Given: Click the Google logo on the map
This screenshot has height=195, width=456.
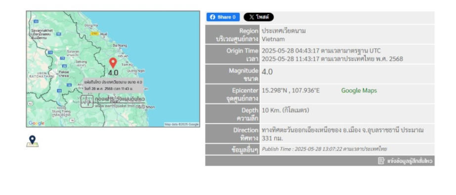Looking at the screenshot, I should [x=37, y=123].
